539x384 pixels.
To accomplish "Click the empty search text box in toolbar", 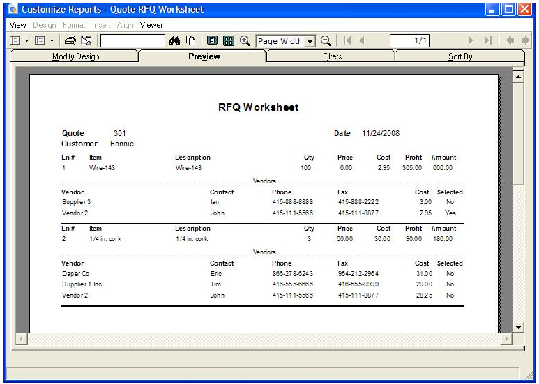I will [132, 42].
